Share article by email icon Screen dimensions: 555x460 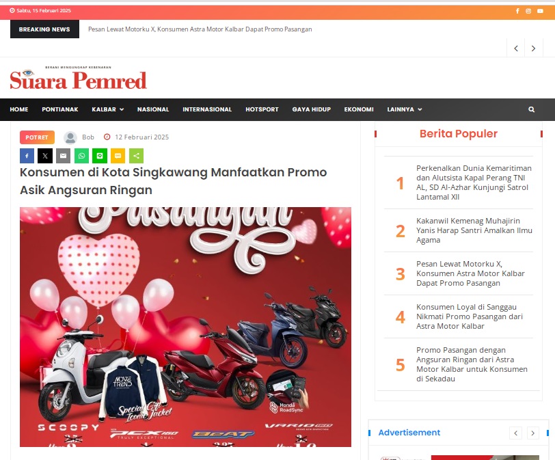[x=64, y=156]
